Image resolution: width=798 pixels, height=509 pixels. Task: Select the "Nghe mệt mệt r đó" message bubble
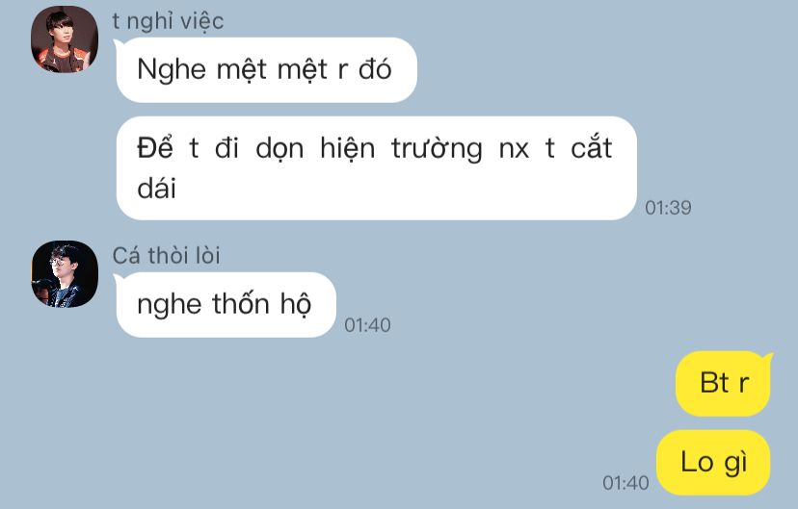pyautogui.click(x=266, y=70)
